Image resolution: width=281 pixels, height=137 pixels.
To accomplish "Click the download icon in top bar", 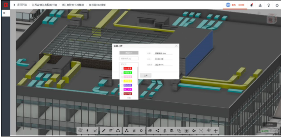I will (260, 5).
